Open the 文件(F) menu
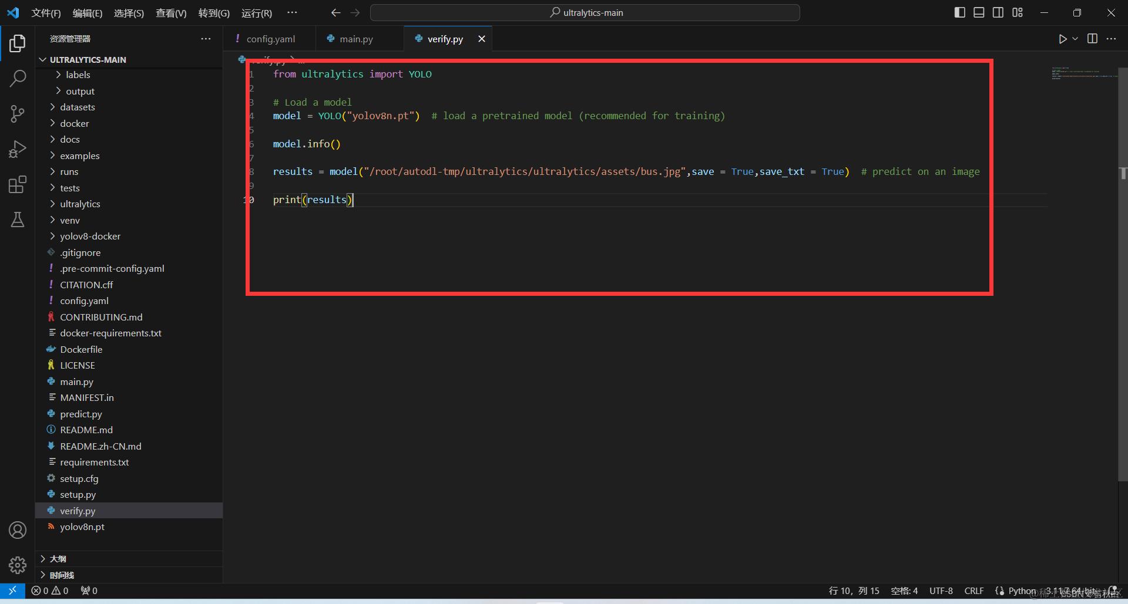The image size is (1128, 604). (46, 13)
